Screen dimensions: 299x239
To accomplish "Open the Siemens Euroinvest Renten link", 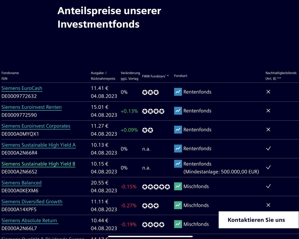I will coord(31,107).
